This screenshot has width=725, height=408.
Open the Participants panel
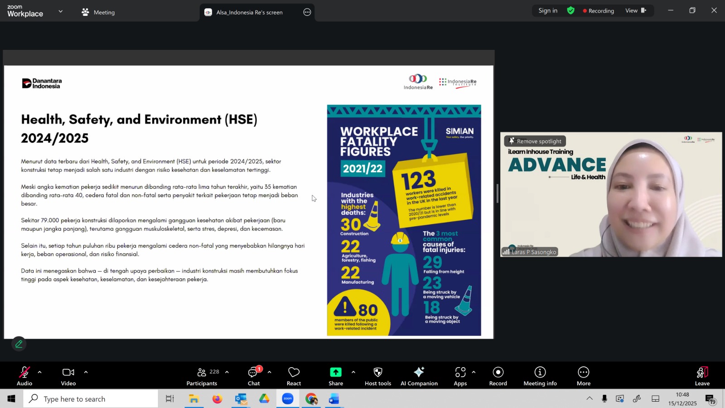202,376
